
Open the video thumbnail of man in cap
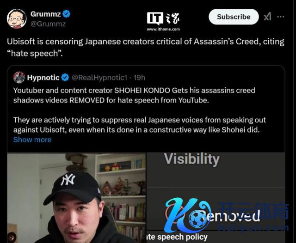tap(76, 198)
